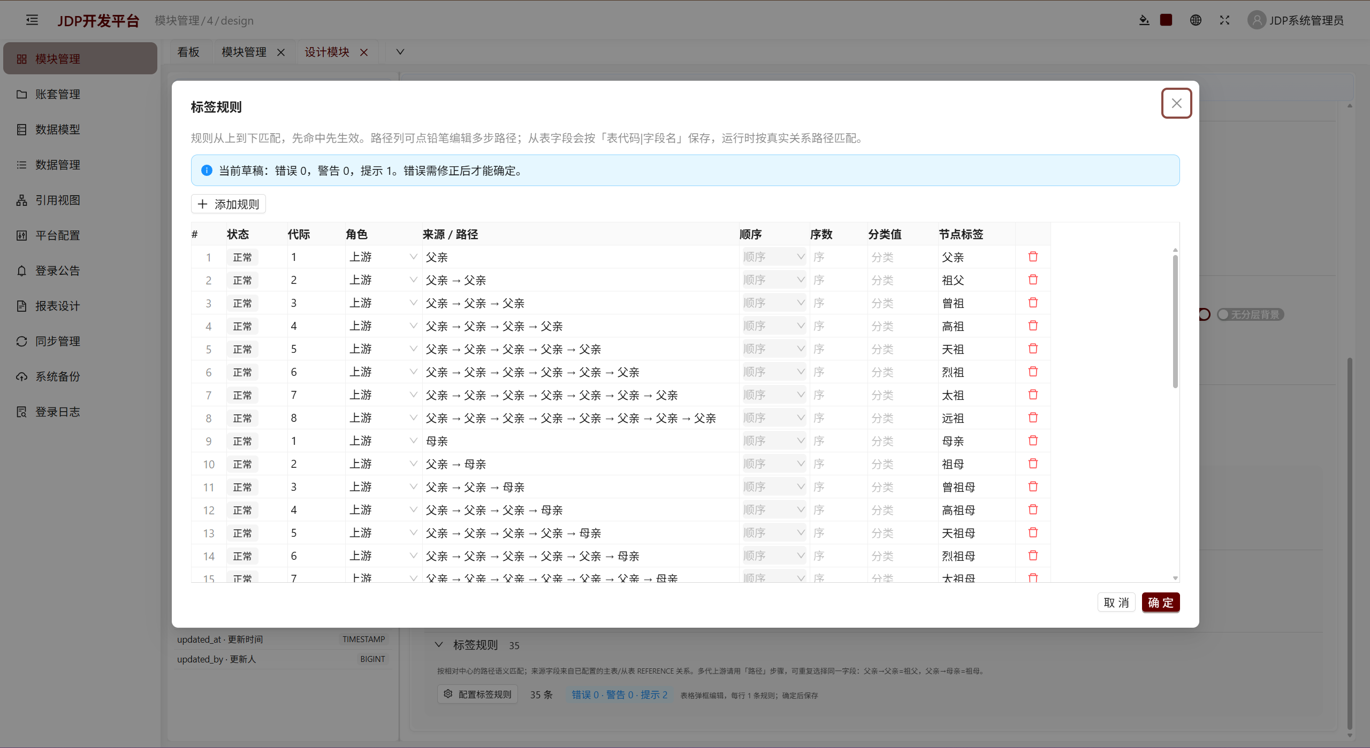Image resolution: width=1370 pixels, height=748 pixels.
Task: Toggle fullscreen mode icon in header
Action: click(x=1224, y=20)
